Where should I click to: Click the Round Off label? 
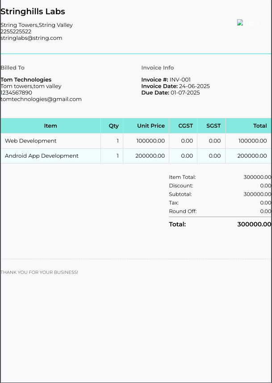[x=183, y=211]
